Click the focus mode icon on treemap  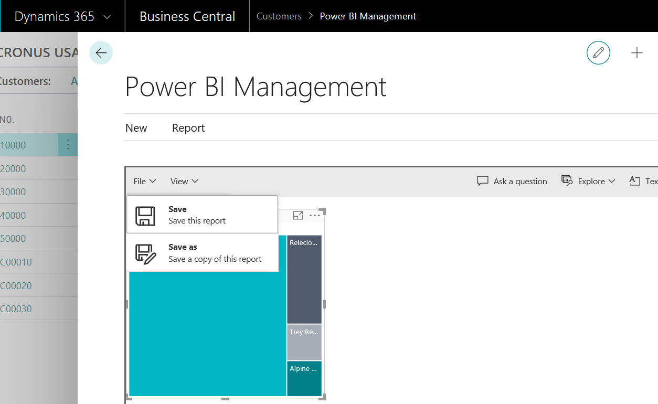click(x=298, y=215)
